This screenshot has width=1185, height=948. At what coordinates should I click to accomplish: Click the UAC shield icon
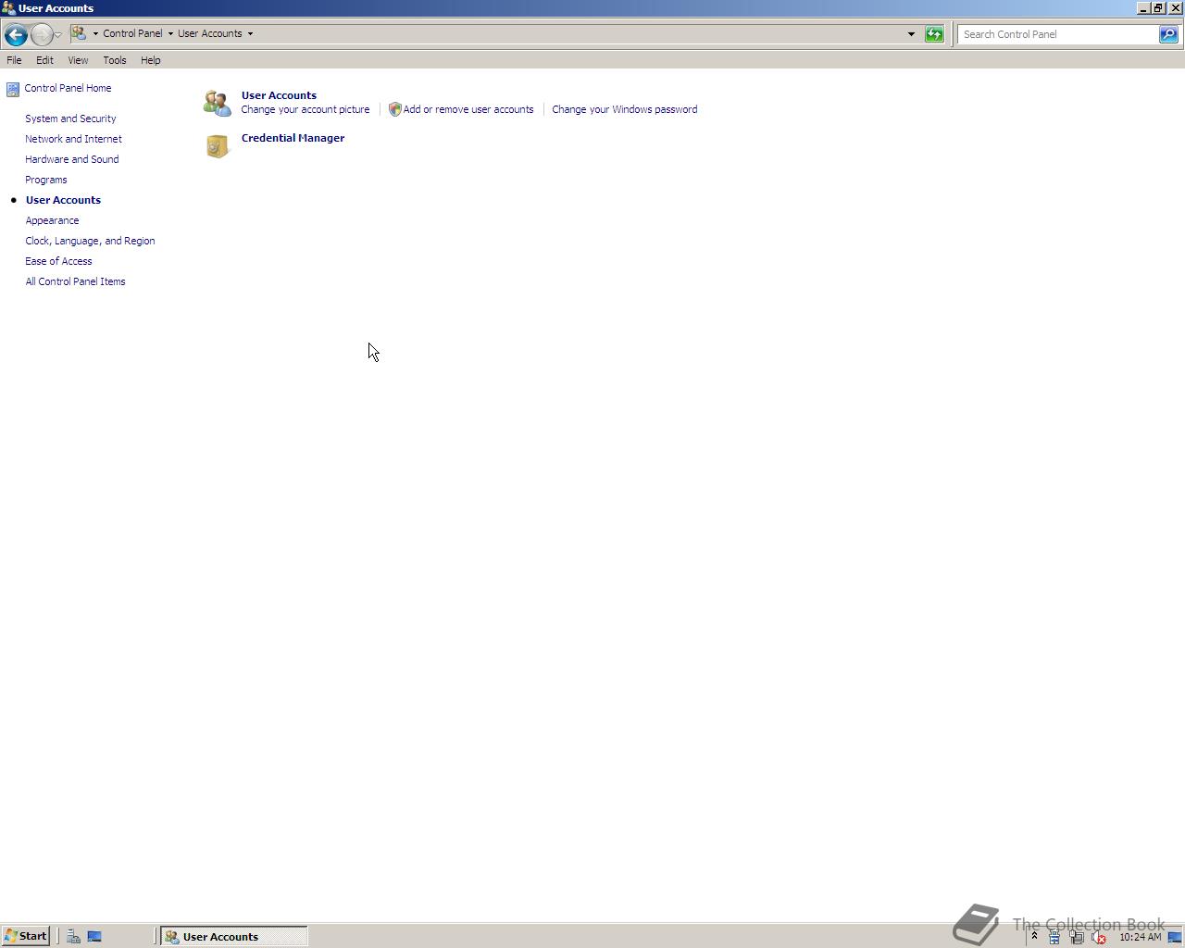[x=395, y=109]
